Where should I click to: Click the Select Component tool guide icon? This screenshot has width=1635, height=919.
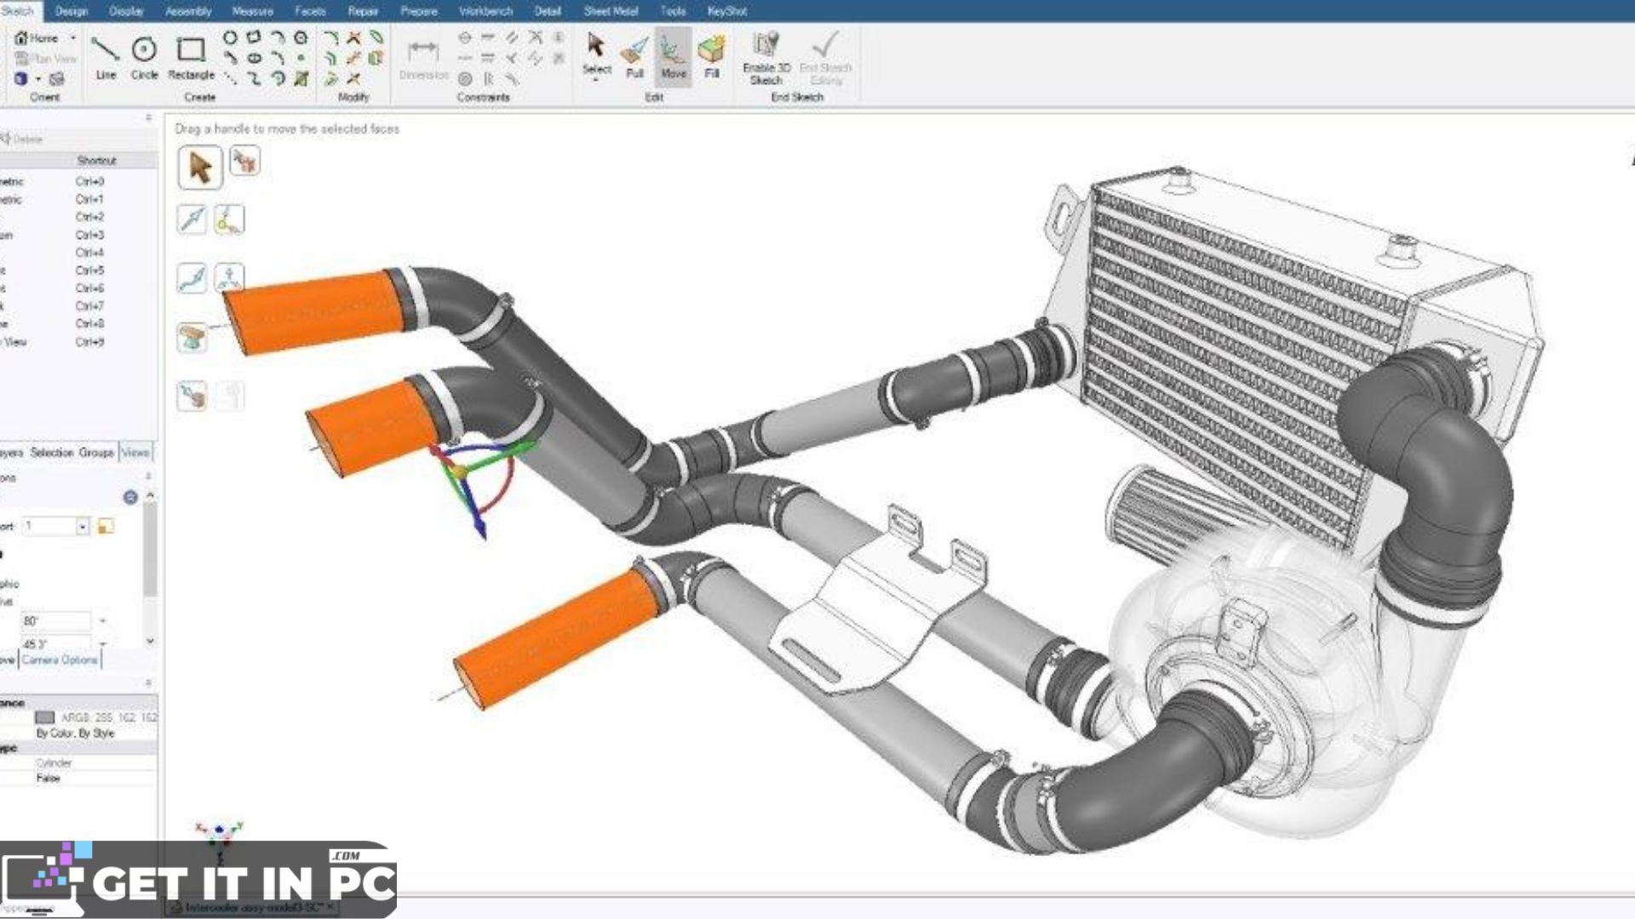[x=244, y=161]
